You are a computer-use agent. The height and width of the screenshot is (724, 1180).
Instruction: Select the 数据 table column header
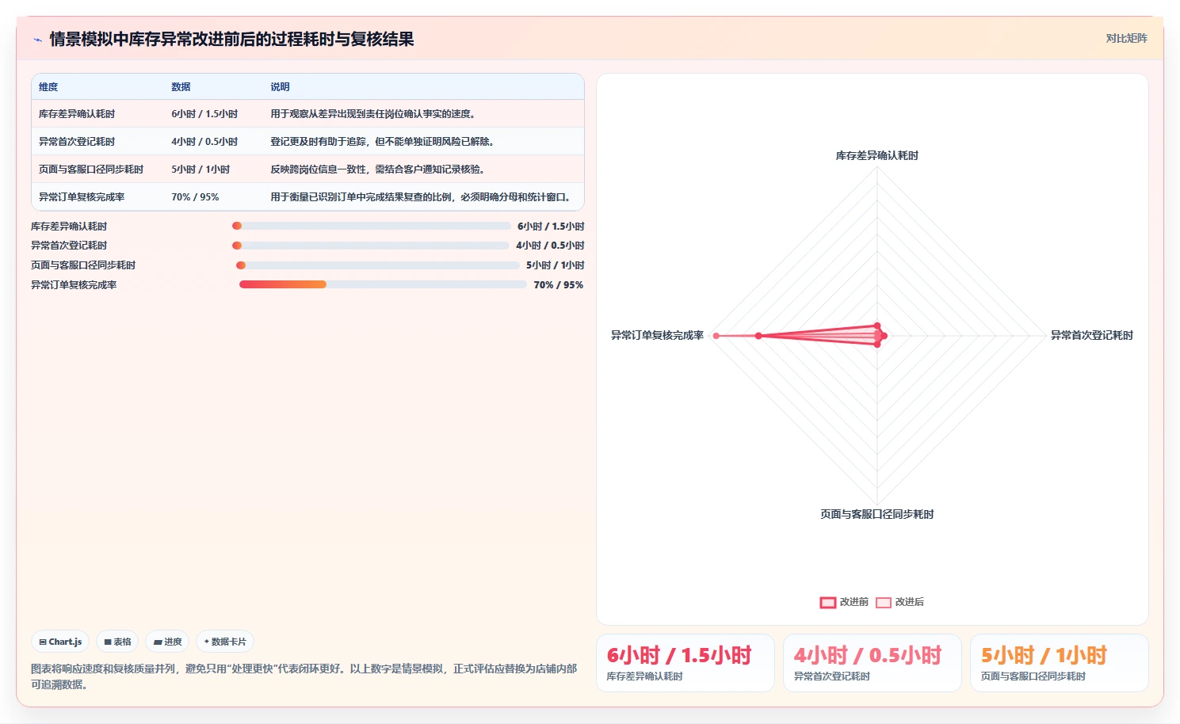181,87
